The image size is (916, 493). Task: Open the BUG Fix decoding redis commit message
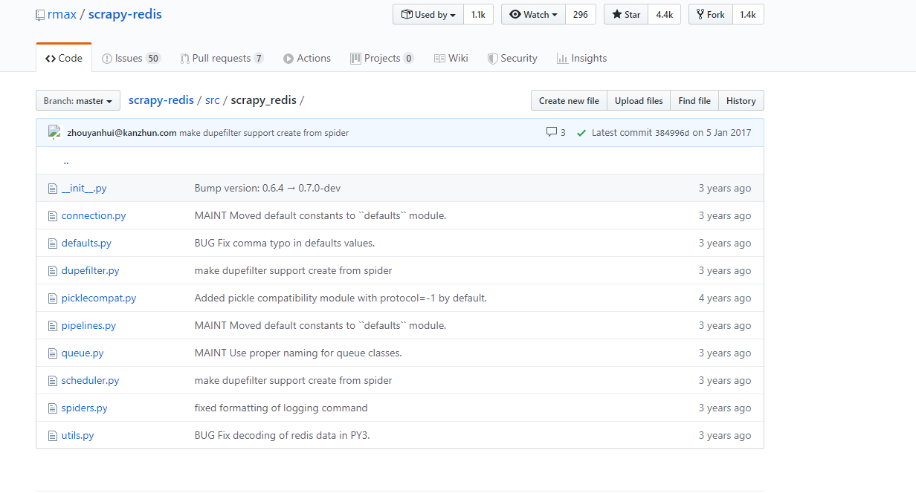[283, 436]
